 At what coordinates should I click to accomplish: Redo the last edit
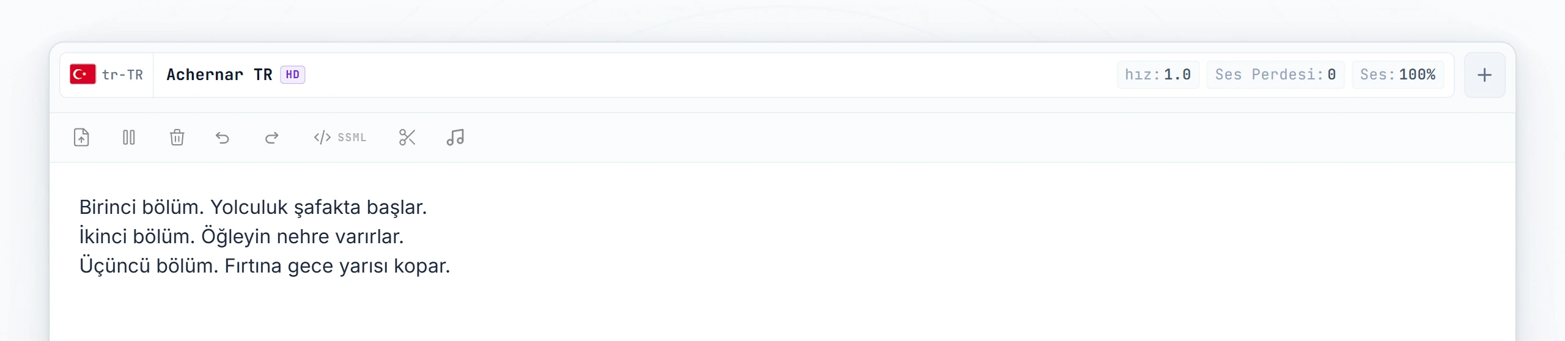click(271, 137)
